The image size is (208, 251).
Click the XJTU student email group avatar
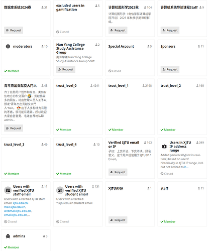pos(60,190)
